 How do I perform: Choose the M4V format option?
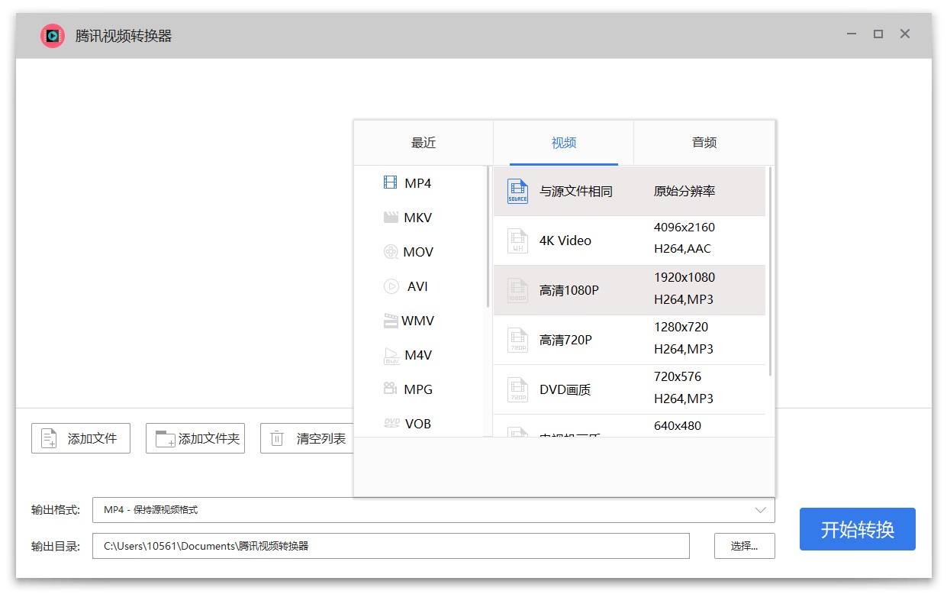[407, 355]
